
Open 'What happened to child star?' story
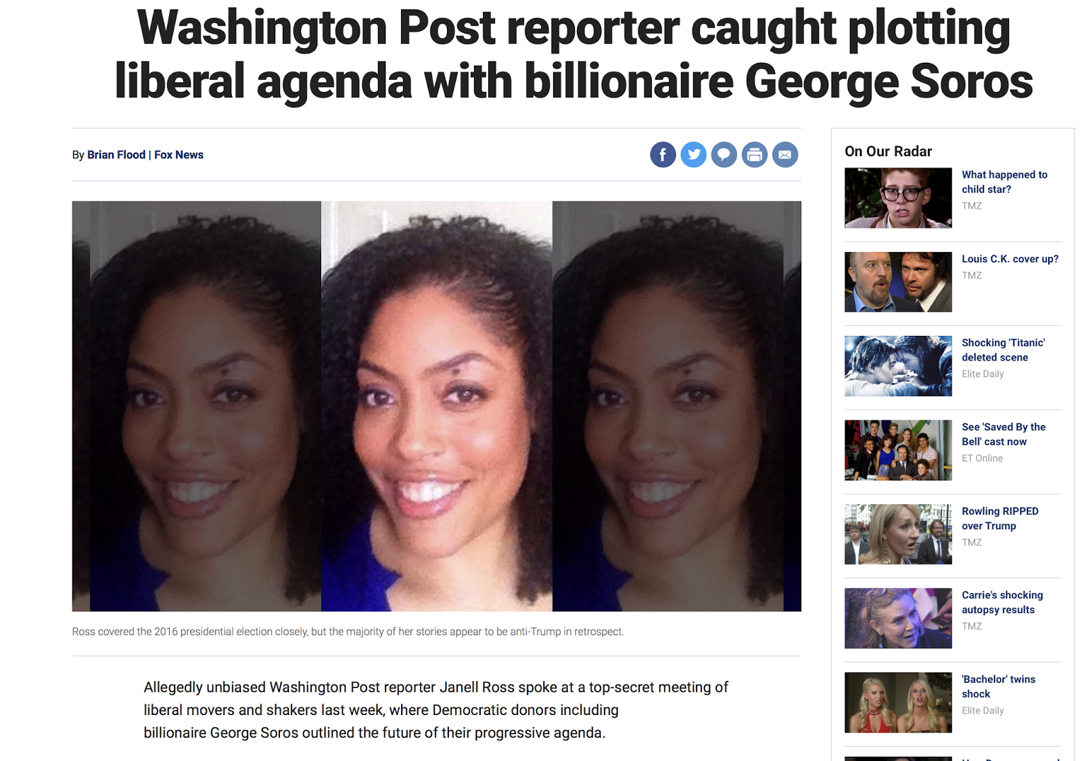click(x=1004, y=182)
